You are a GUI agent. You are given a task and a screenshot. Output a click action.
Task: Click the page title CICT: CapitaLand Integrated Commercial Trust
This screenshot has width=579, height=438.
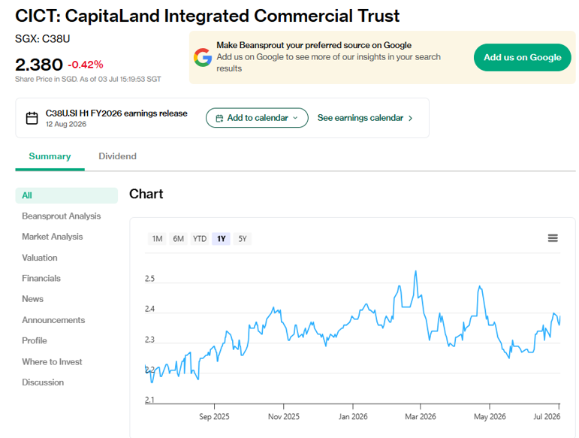pyautogui.click(x=207, y=16)
